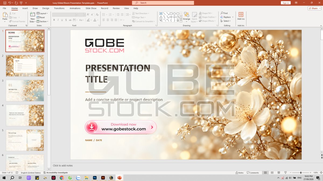
Task: Click the Save icon in the title bar
Action: [5, 3]
